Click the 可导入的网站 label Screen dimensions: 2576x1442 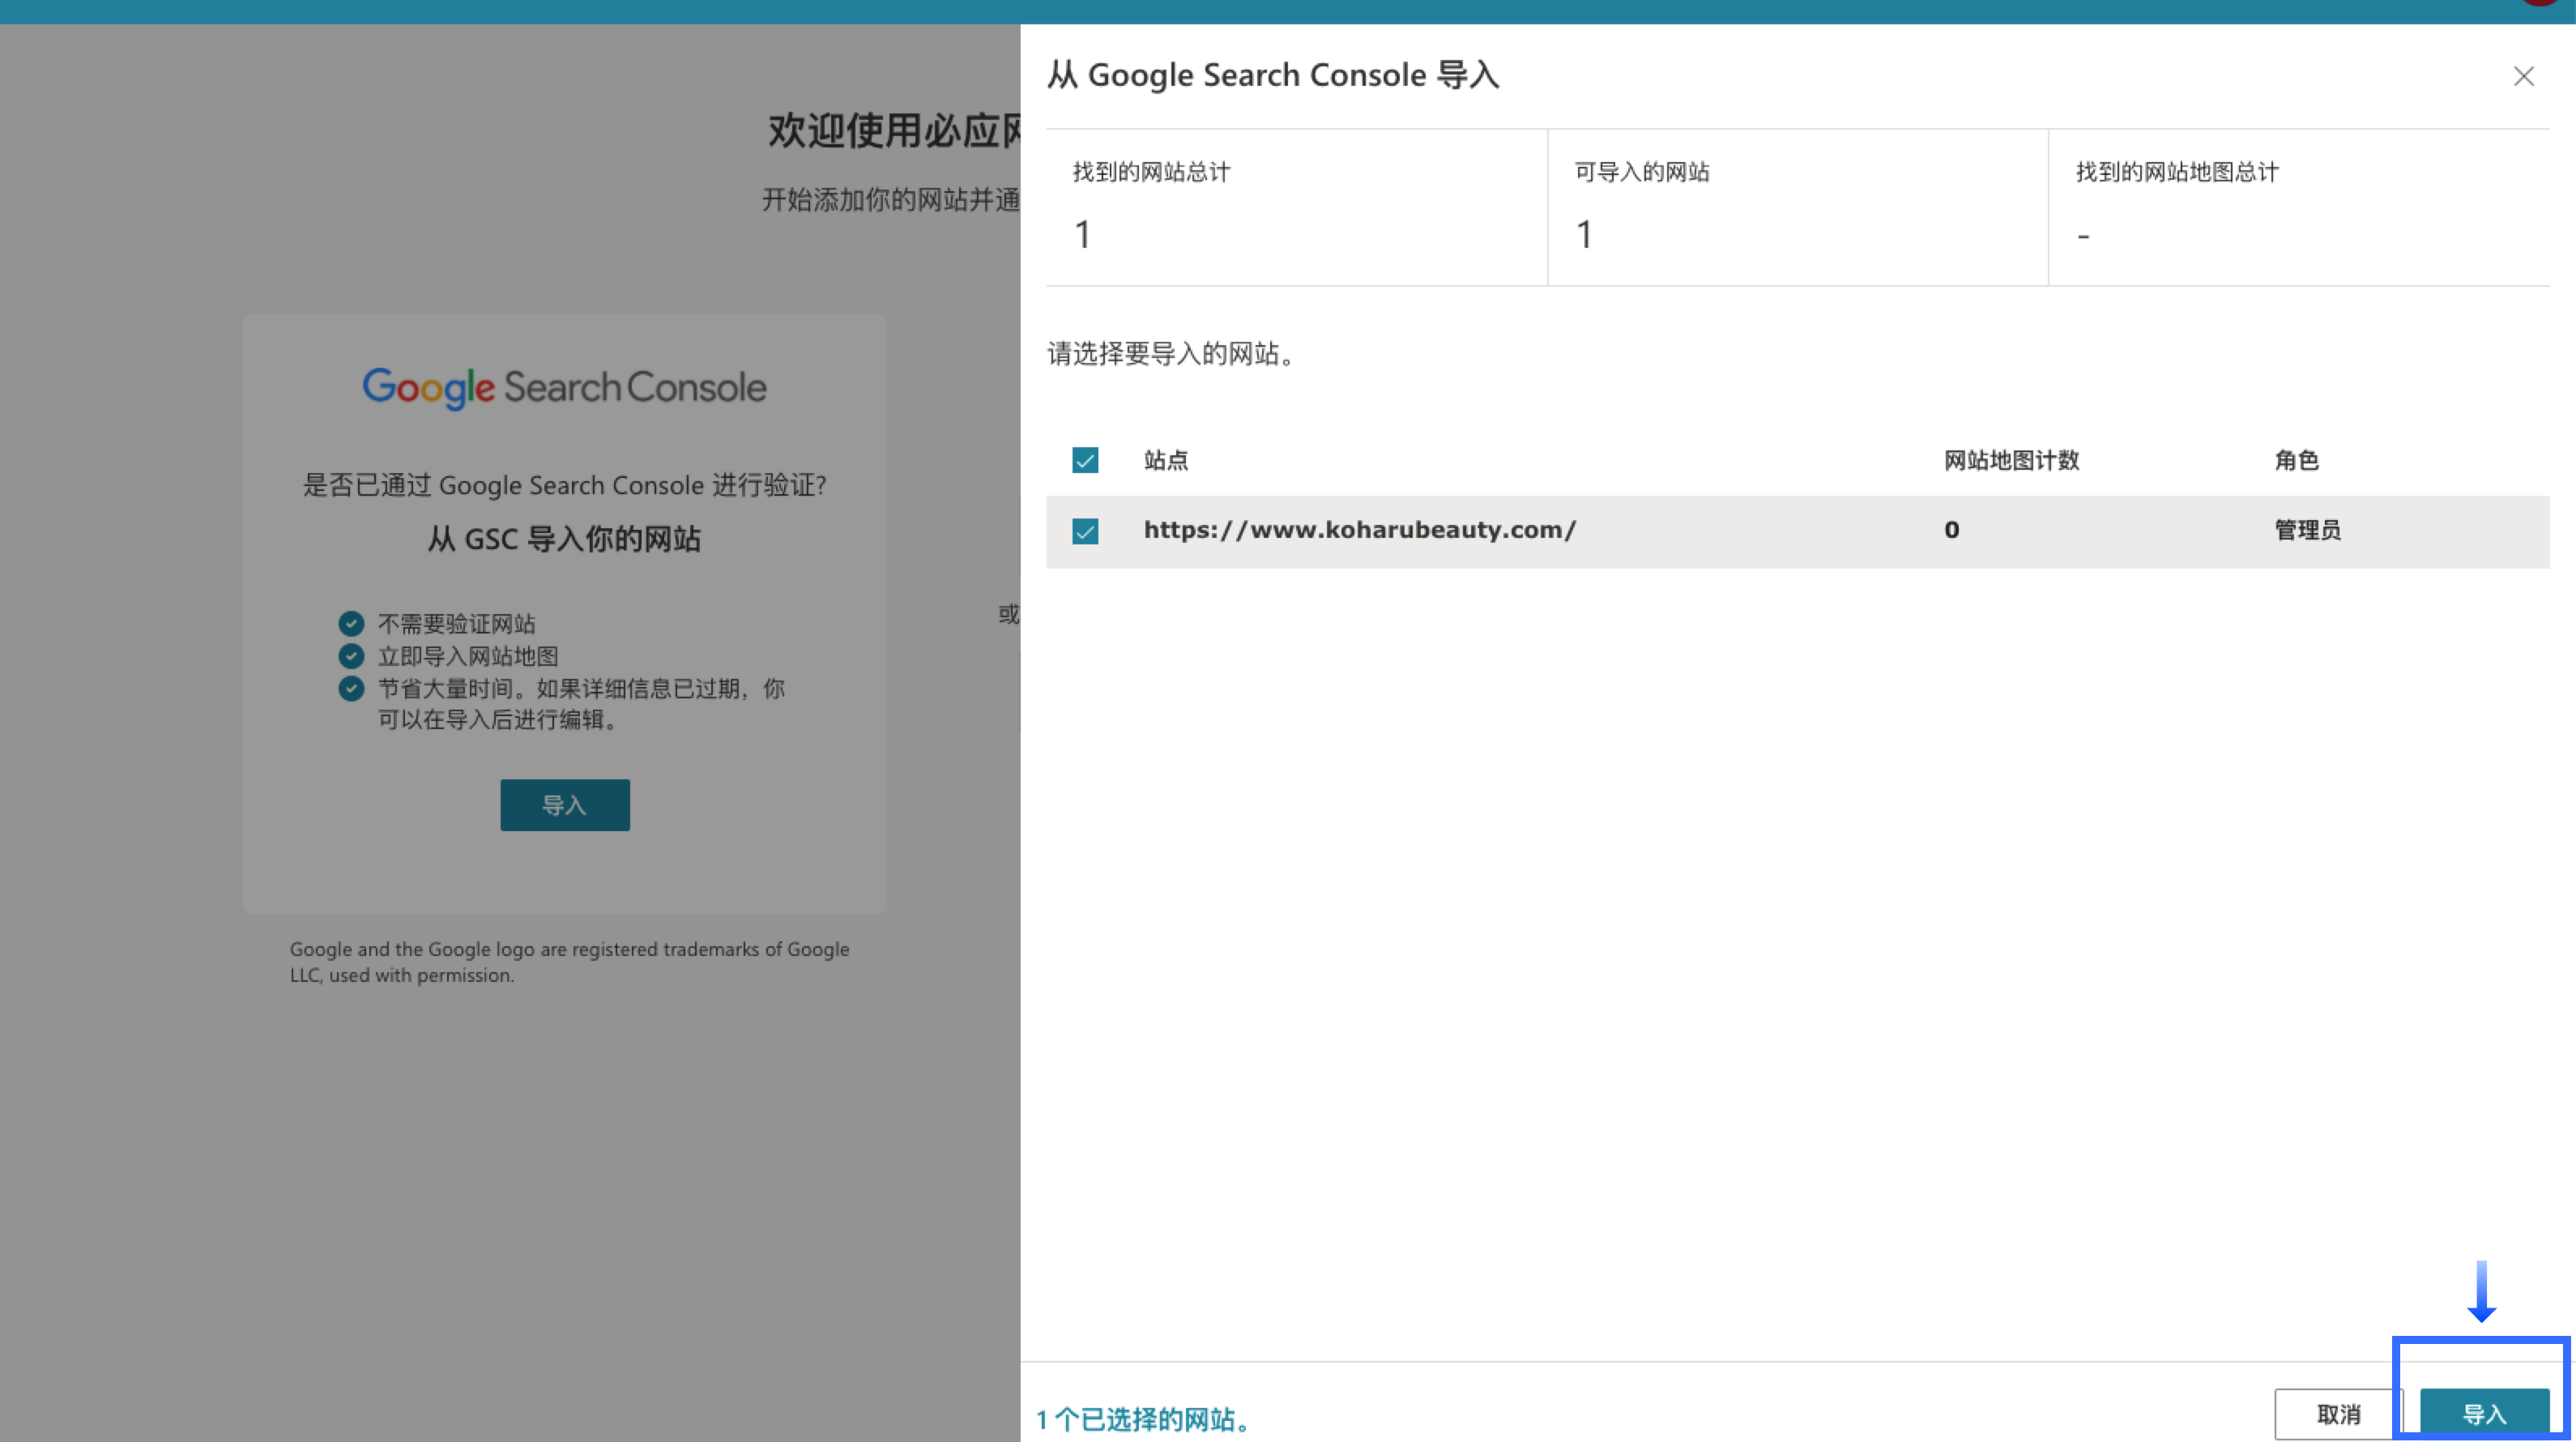point(1642,172)
